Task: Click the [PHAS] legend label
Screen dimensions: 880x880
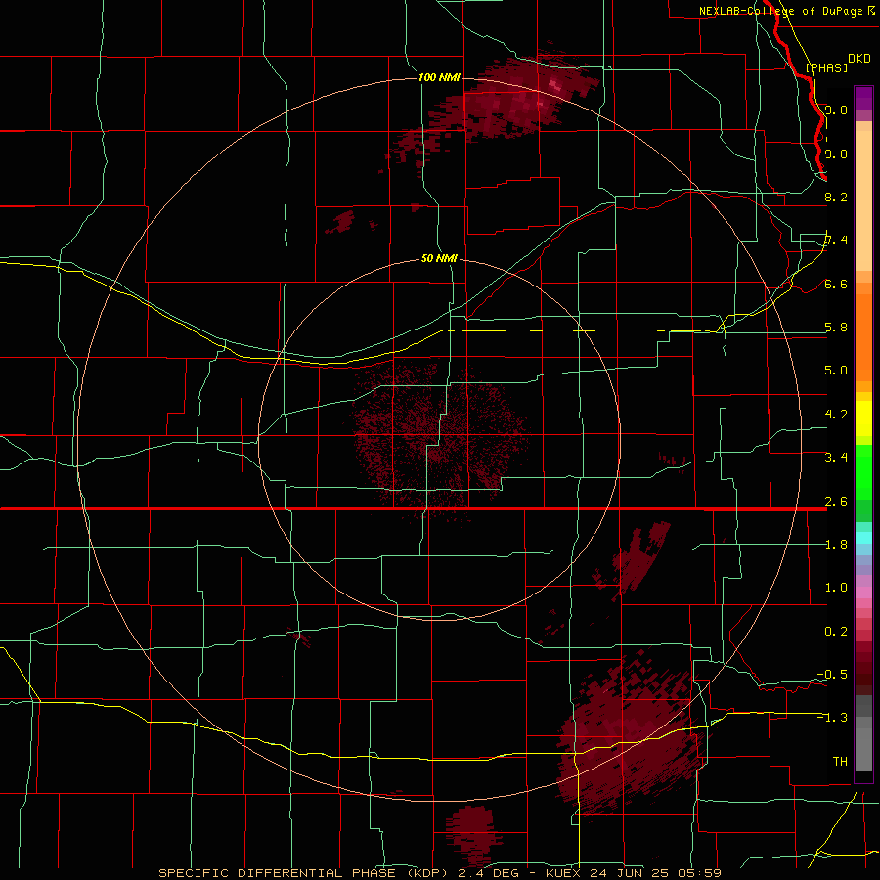Action: click(826, 67)
